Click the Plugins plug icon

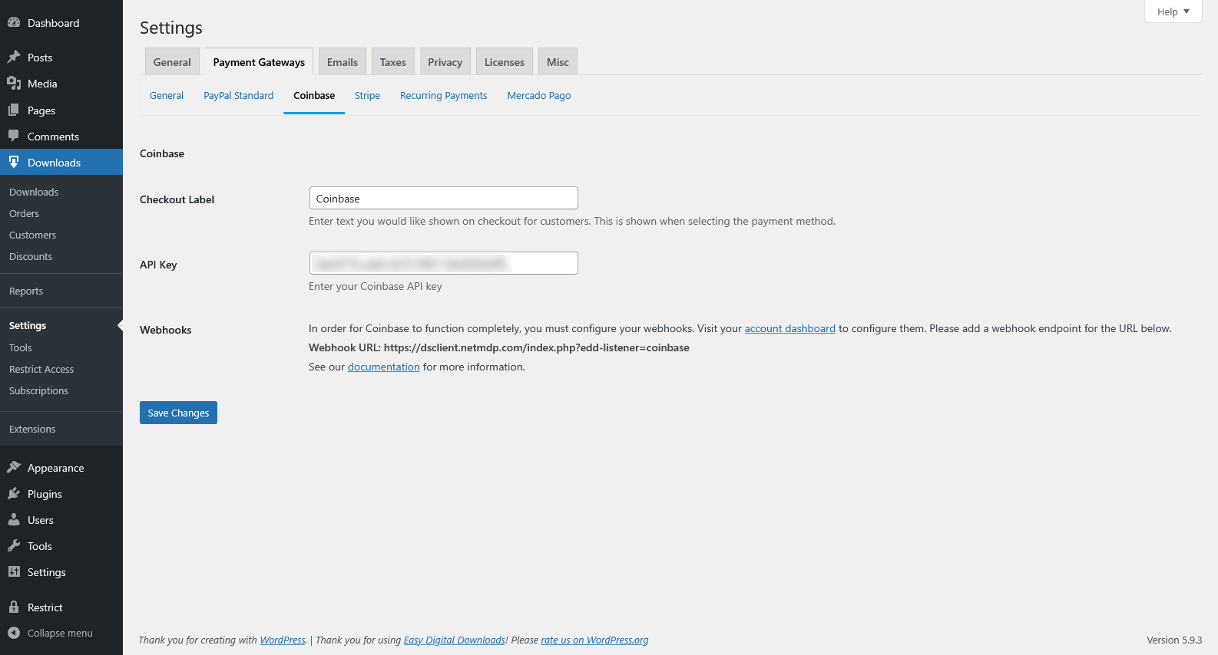point(14,494)
